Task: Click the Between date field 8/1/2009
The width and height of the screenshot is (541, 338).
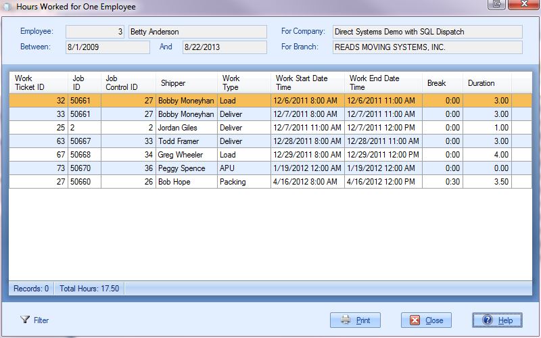Action: (x=108, y=47)
